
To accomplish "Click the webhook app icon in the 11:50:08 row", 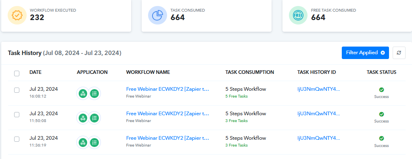I will [83, 118].
